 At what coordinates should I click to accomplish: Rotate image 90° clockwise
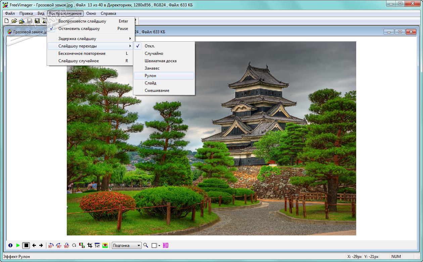(x=58, y=246)
